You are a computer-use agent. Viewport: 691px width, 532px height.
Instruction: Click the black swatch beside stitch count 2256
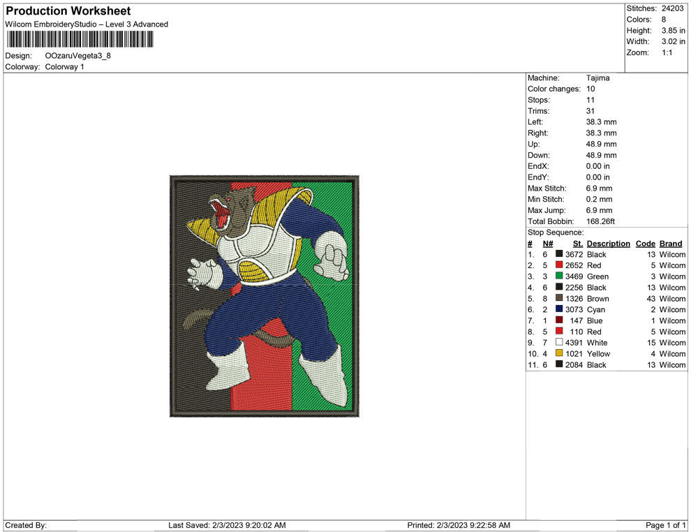559,287
